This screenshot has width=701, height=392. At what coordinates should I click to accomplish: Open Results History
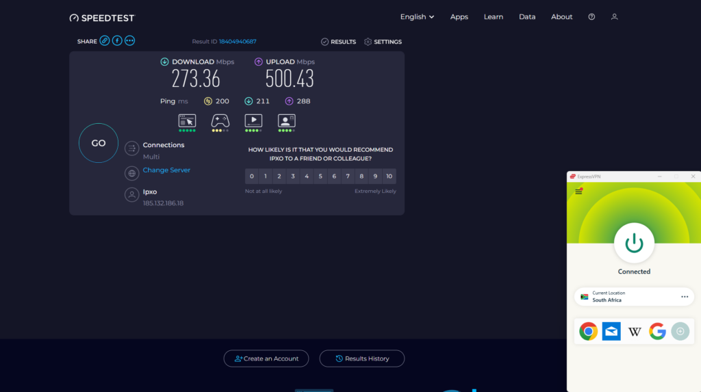pyautogui.click(x=361, y=358)
